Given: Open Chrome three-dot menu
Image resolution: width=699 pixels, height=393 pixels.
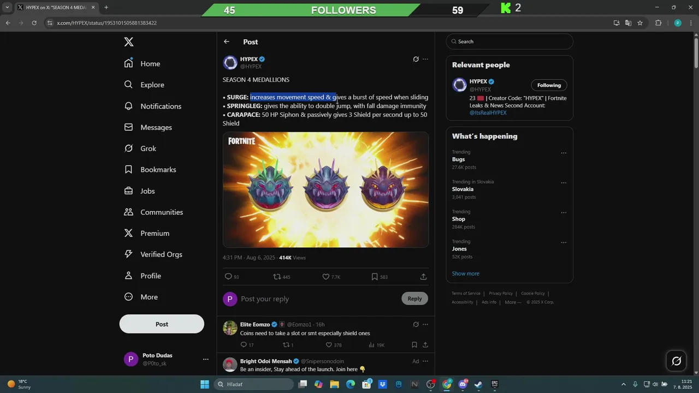Looking at the screenshot, I should coord(691,23).
